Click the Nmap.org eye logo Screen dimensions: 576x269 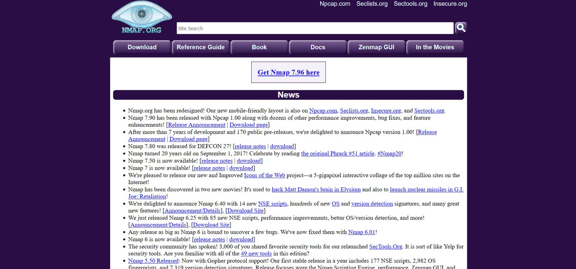pos(141,17)
